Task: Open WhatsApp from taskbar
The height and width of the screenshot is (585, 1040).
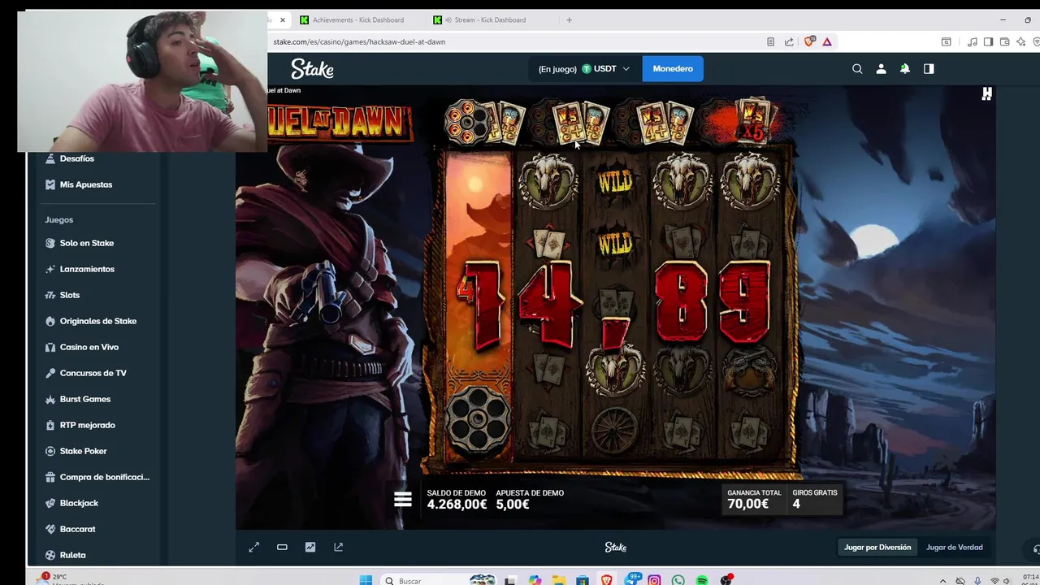Action: (x=678, y=580)
